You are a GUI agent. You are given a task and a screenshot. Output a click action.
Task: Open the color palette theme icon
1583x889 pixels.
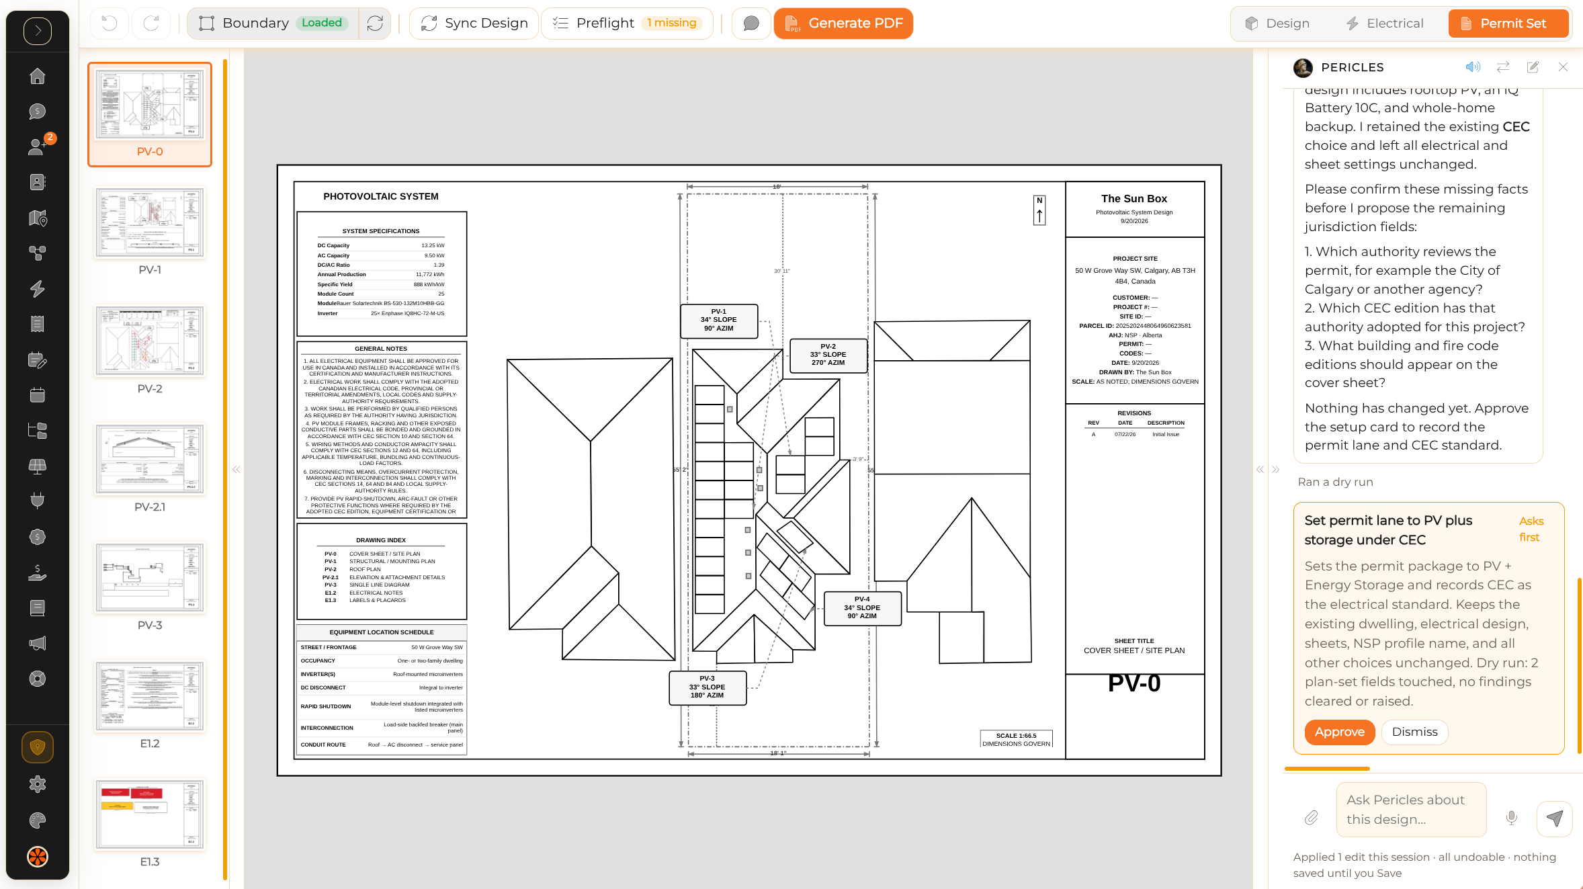coord(38,820)
